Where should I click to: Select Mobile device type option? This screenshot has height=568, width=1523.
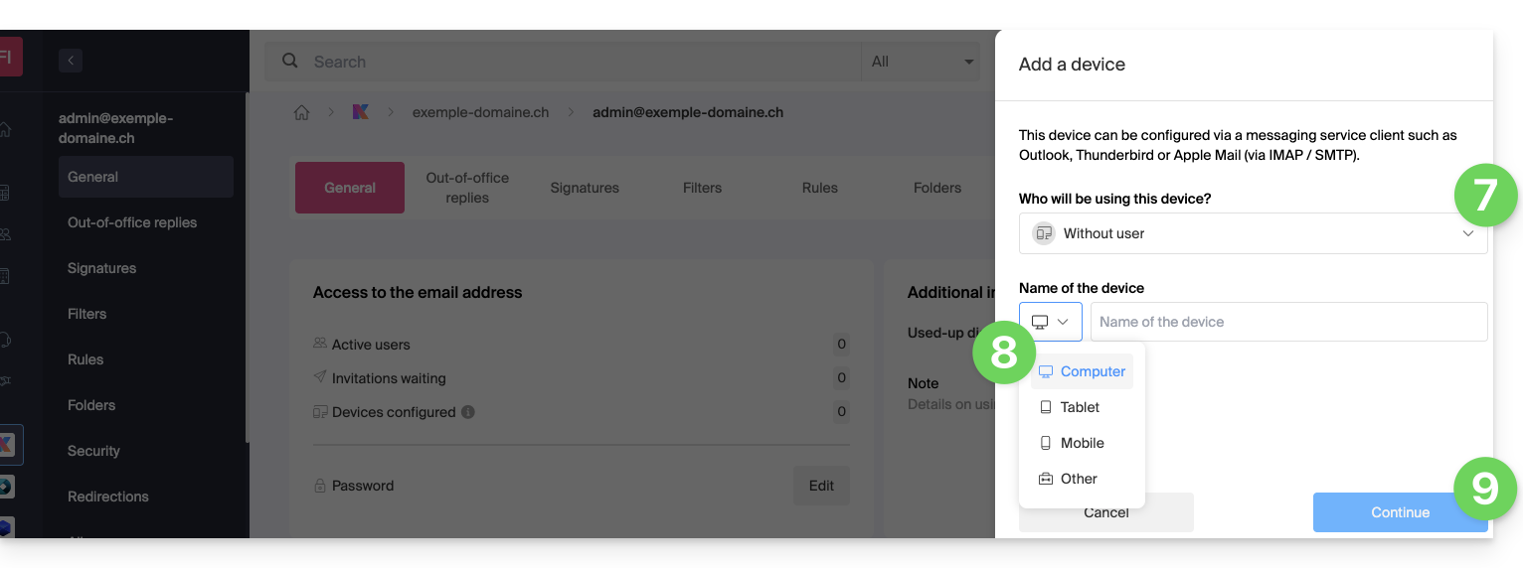pos(1082,443)
